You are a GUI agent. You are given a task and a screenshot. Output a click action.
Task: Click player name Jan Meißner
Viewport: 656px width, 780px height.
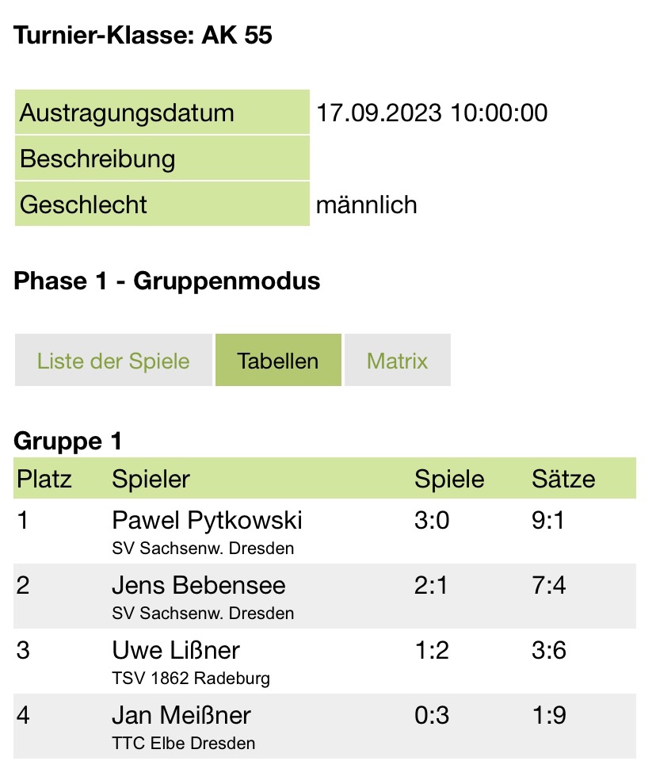(181, 715)
